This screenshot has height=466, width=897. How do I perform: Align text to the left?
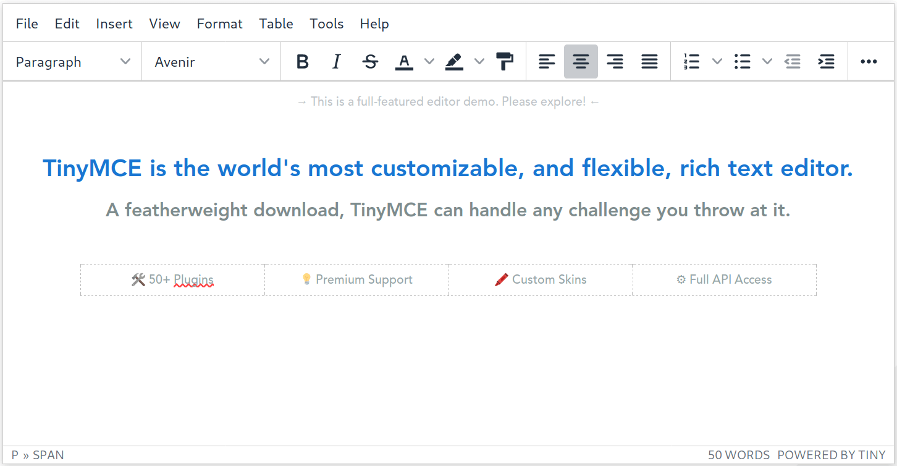(547, 61)
